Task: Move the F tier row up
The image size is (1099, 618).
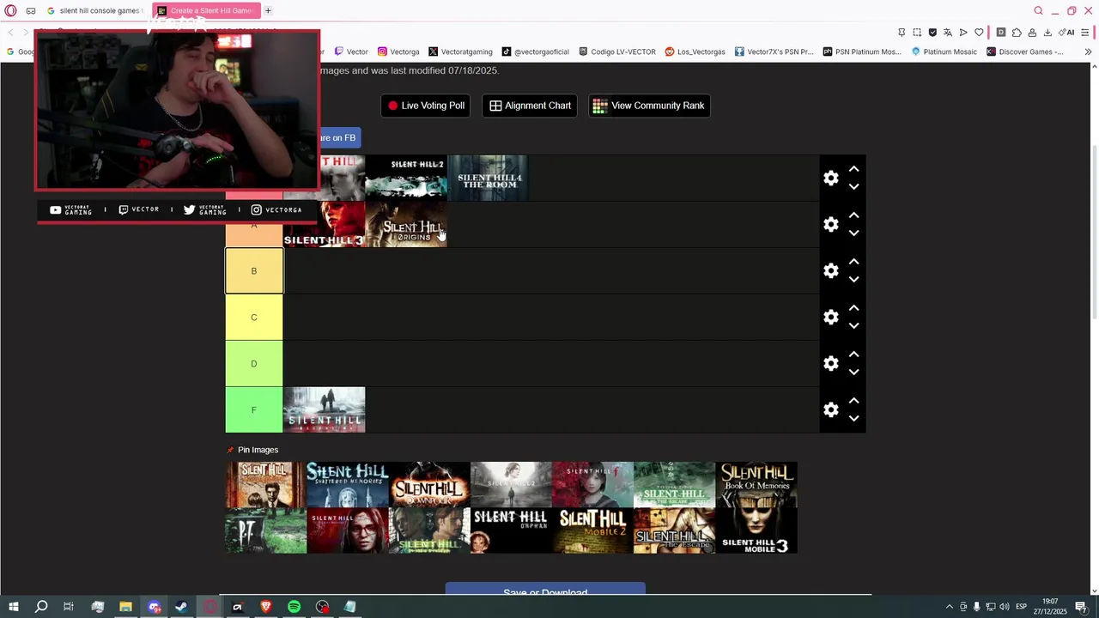Action: click(x=853, y=401)
